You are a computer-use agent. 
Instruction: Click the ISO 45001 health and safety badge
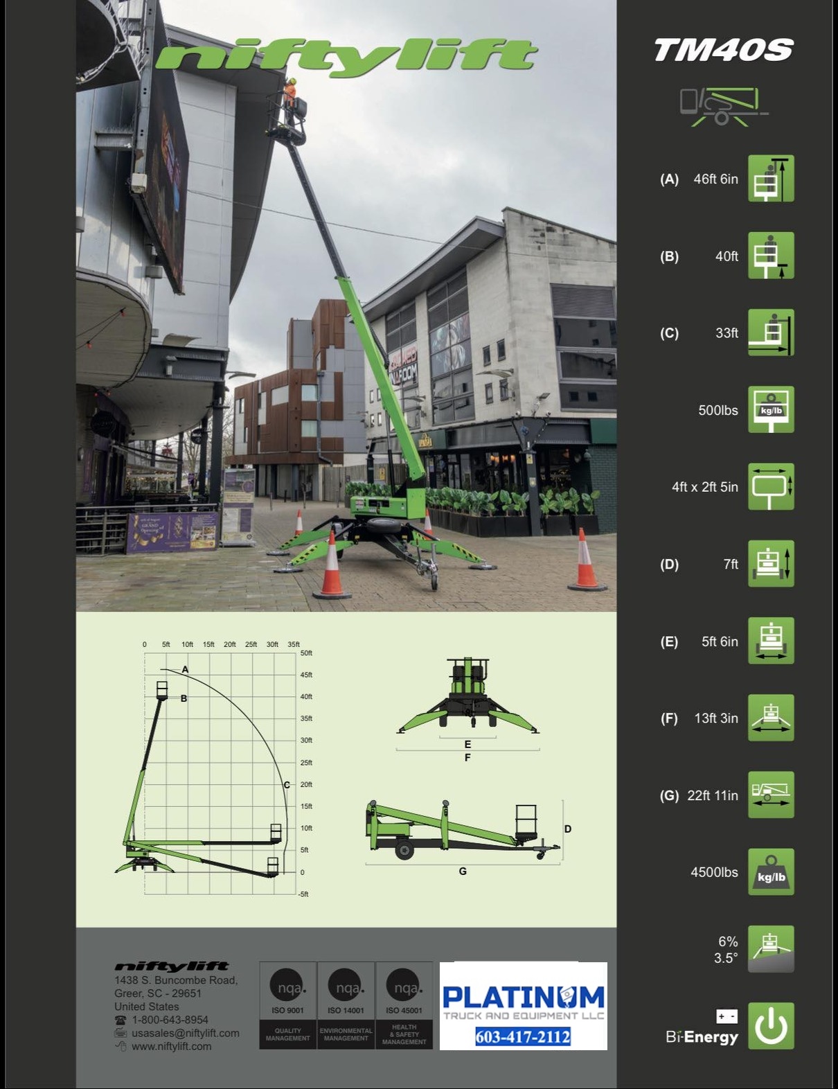[404, 1005]
